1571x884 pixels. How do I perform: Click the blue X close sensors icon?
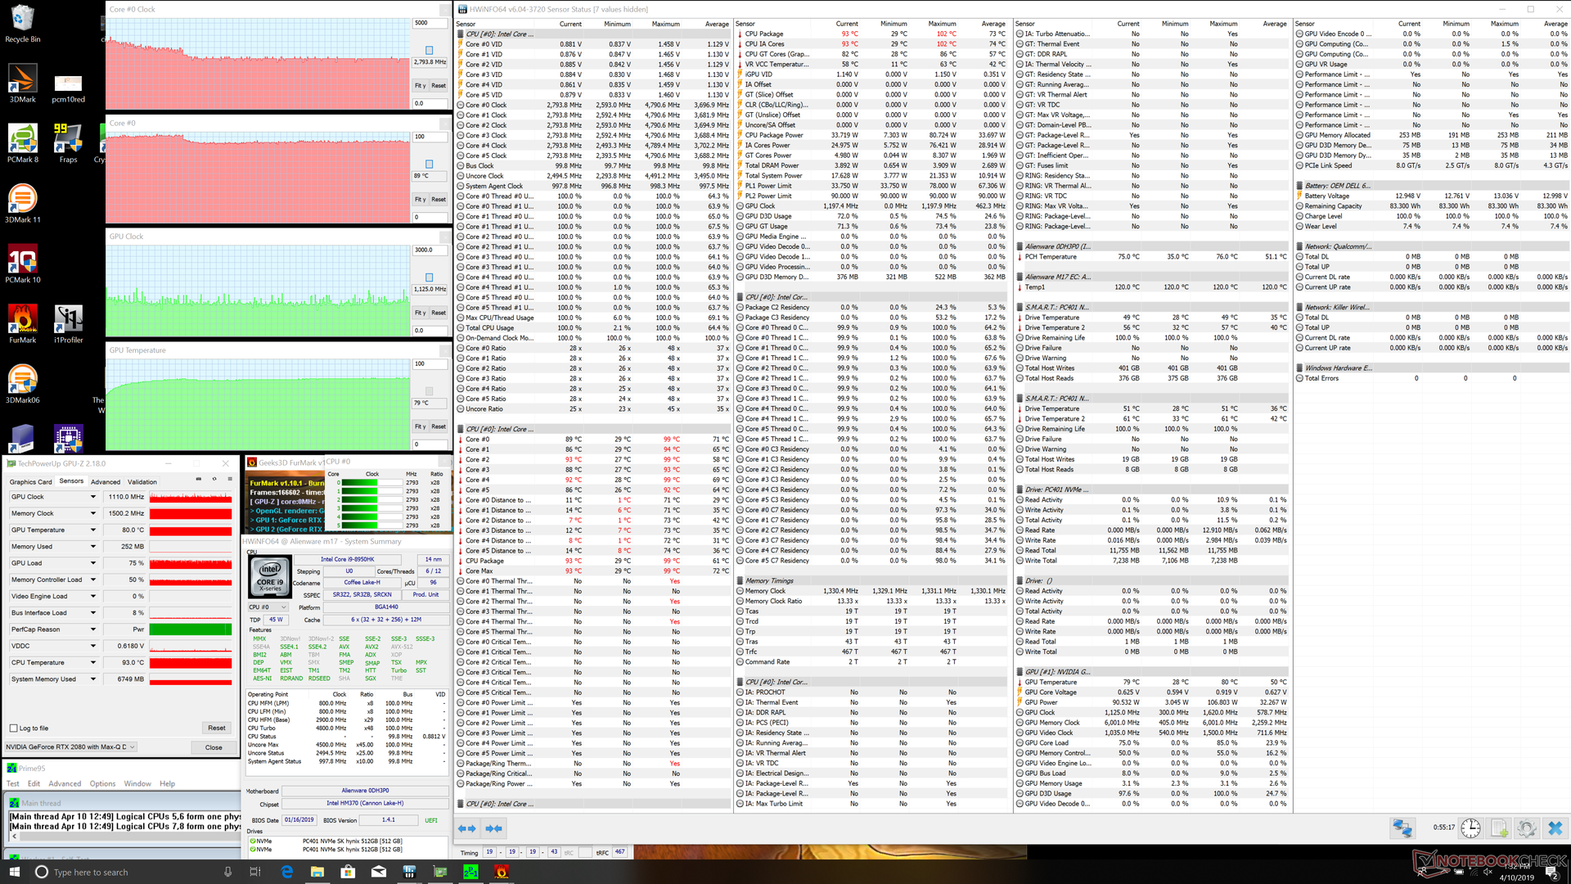(1555, 828)
